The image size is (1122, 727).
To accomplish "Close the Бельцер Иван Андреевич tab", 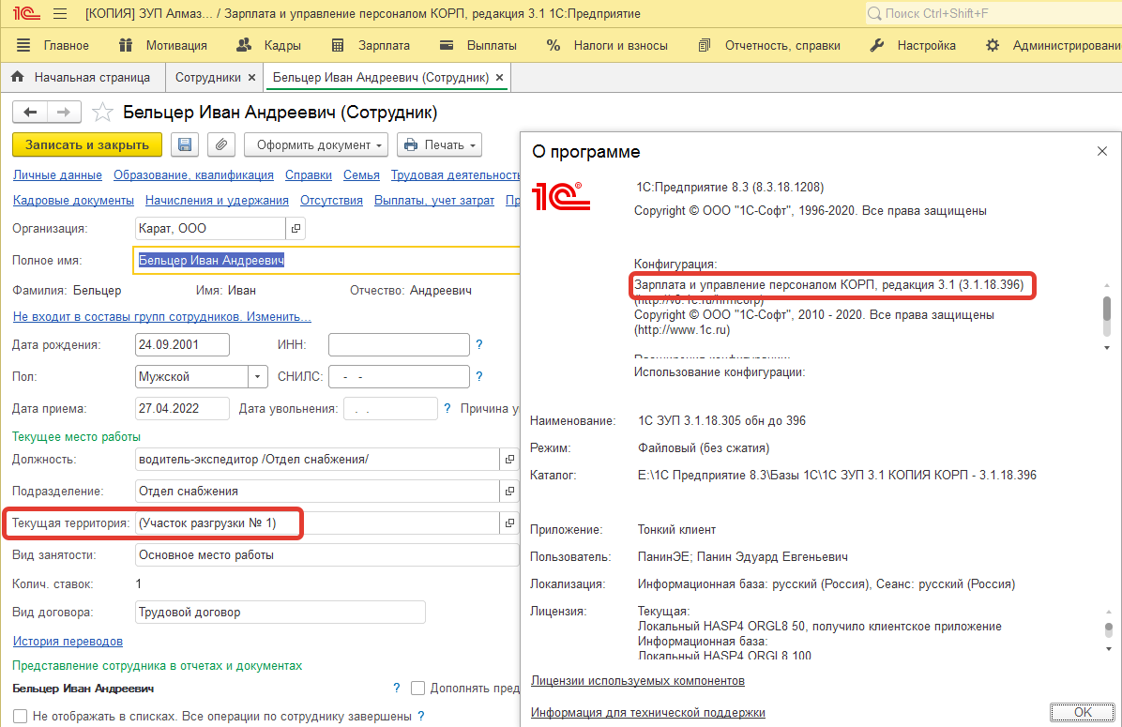I will (499, 77).
